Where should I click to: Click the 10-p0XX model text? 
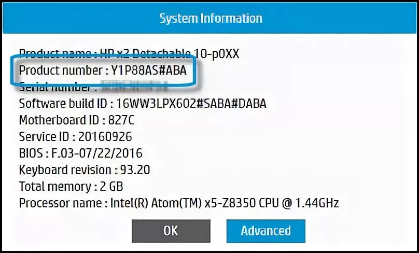pyautogui.click(x=216, y=54)
